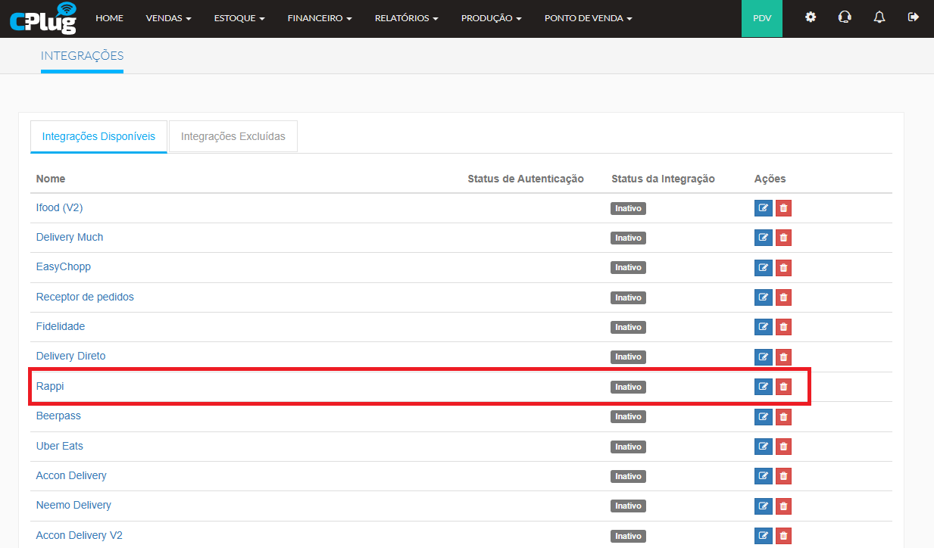Open the Delivery Direto link

pyautogui.click(x=71, y=356)
